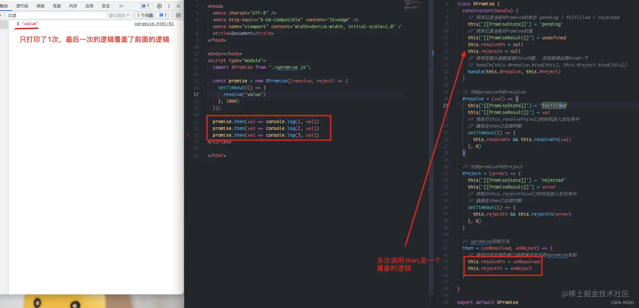
Task: Click <title>Document</title> on line 8
Action: click(243, 33)
